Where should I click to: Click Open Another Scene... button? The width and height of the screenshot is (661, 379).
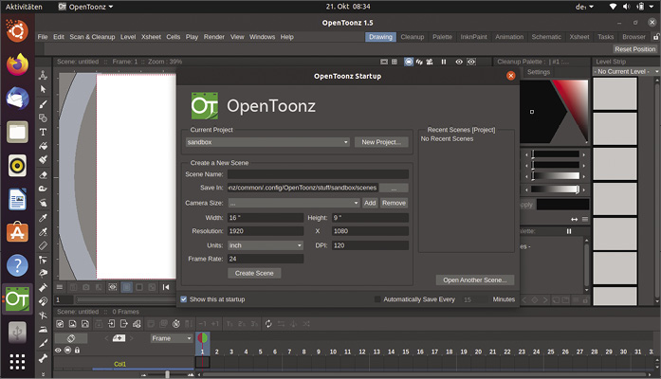coord(475,280)
